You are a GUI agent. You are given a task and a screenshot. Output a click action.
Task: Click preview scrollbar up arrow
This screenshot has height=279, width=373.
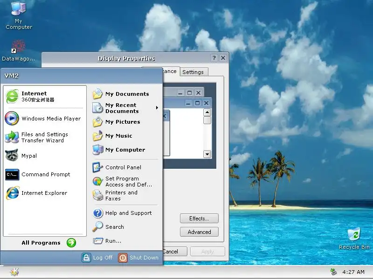207,112
